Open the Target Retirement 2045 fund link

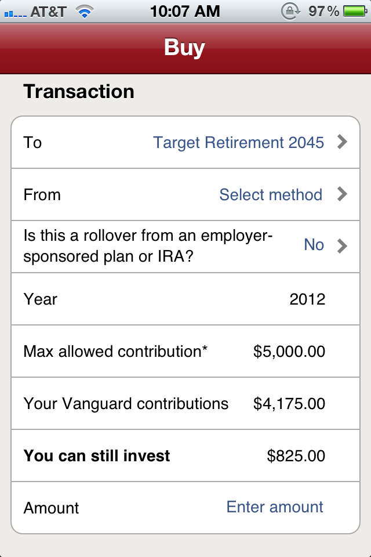tap(238, 142)
